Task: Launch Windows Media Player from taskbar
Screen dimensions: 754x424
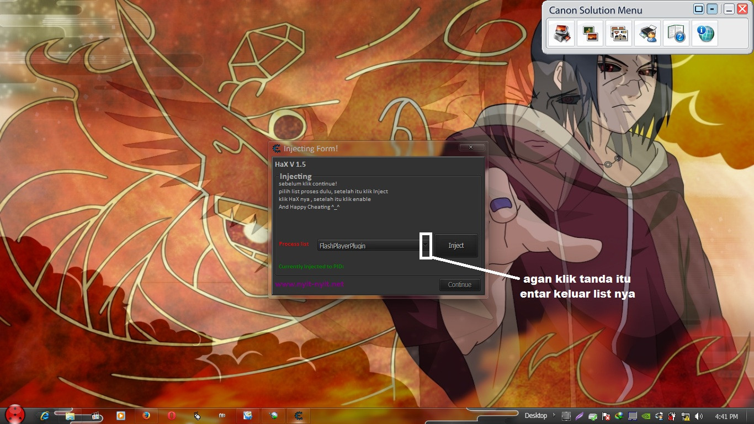Action: (x=121, y=416)
